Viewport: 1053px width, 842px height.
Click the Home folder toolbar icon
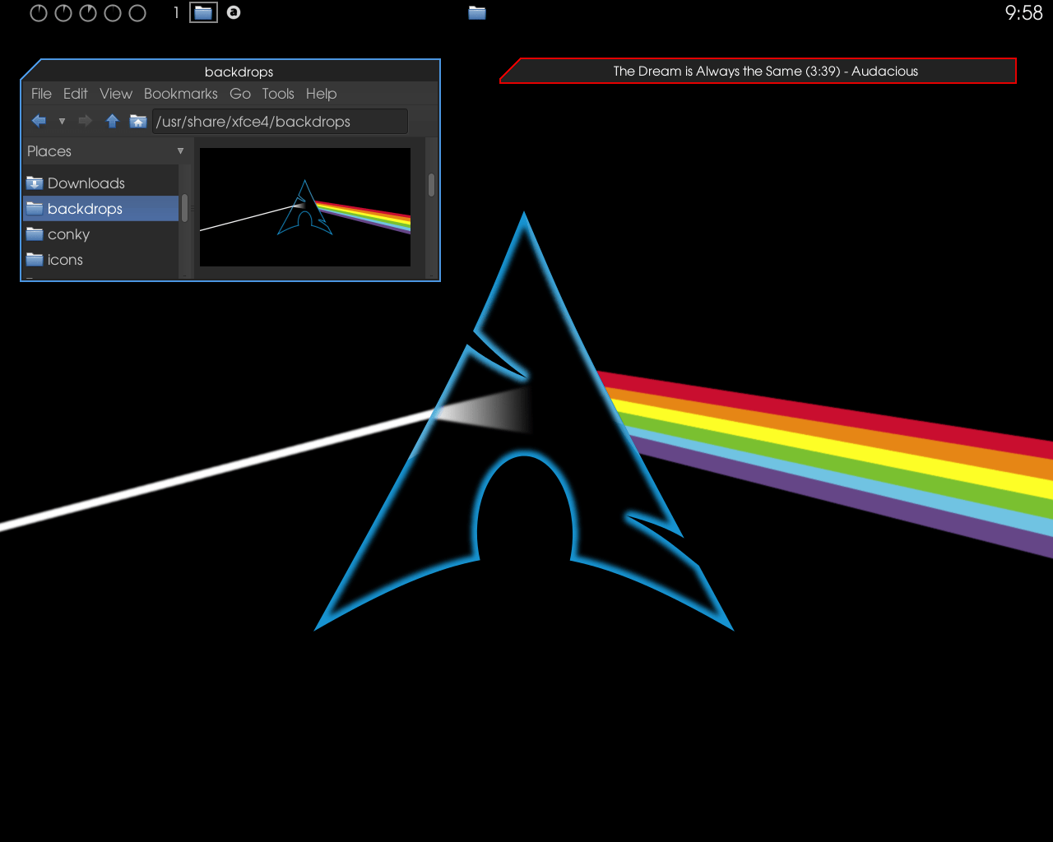coord(138,122)
